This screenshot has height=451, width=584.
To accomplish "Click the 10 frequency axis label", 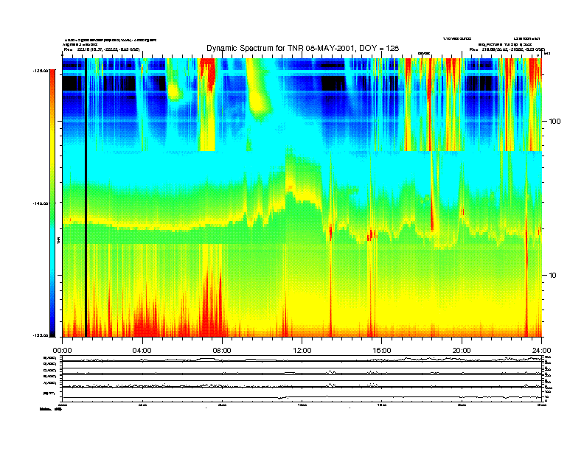I will click(553, 276).
